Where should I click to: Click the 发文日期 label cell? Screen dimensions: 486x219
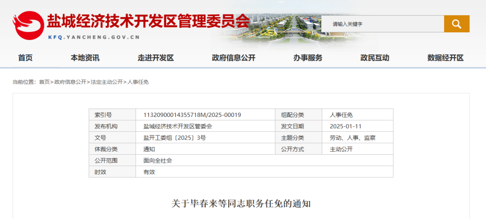click(x=299, y=126)
